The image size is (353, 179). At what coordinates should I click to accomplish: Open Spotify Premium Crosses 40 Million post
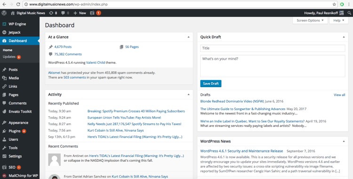pyautogui.click(x=136, y=111)
